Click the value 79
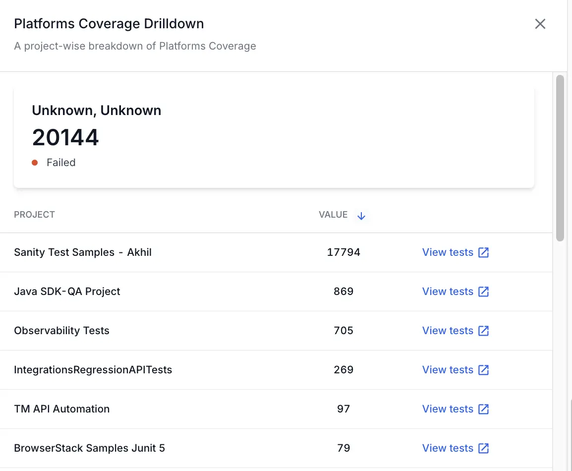The image size is (572, 471). pos(343,448)
